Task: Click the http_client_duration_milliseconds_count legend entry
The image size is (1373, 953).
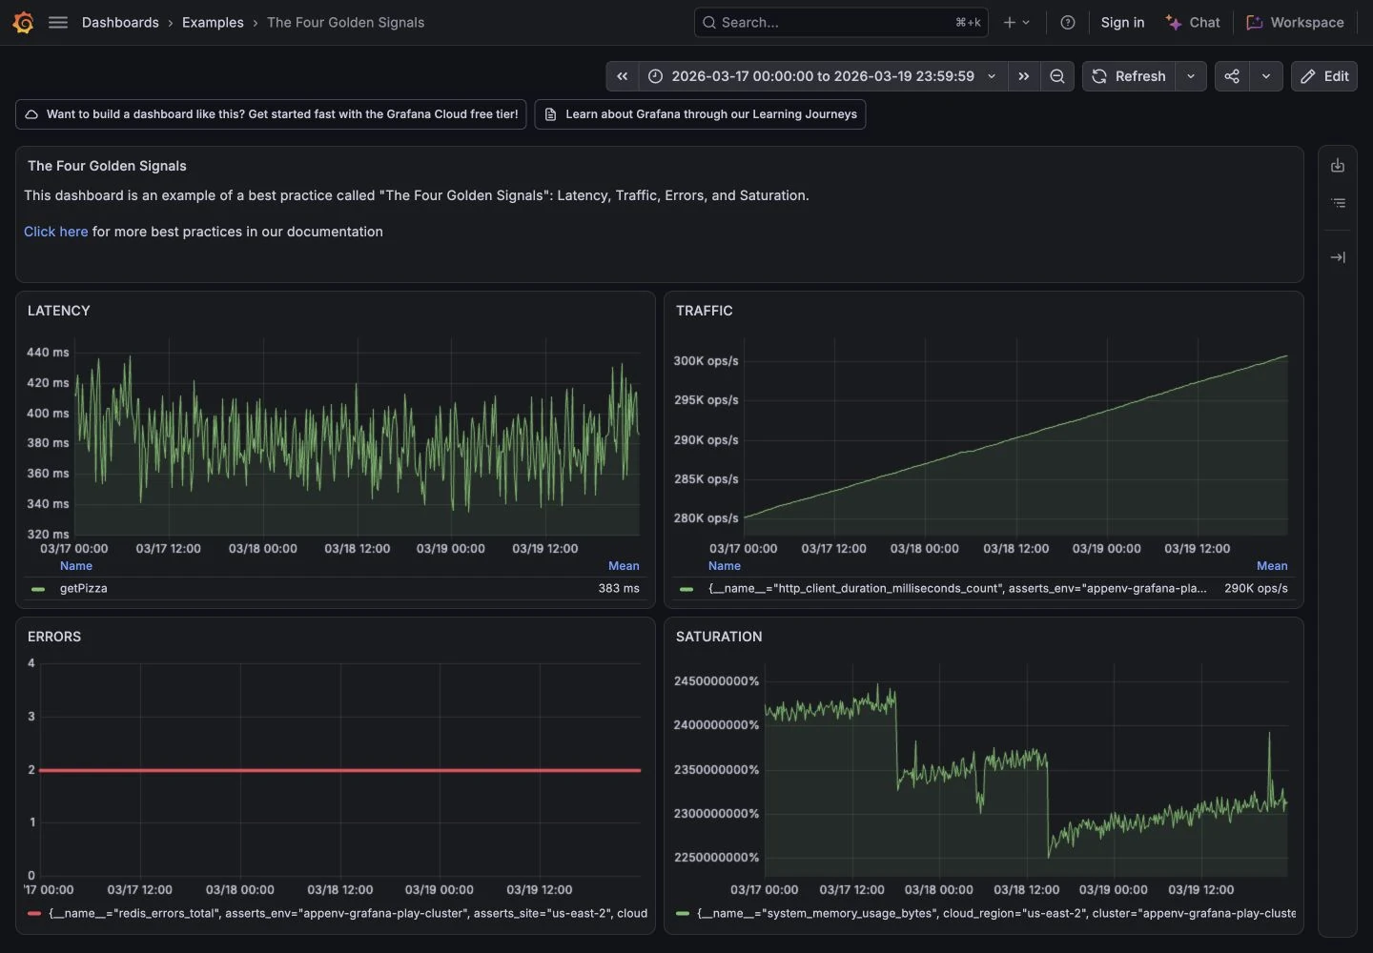Action: (957, 589)
